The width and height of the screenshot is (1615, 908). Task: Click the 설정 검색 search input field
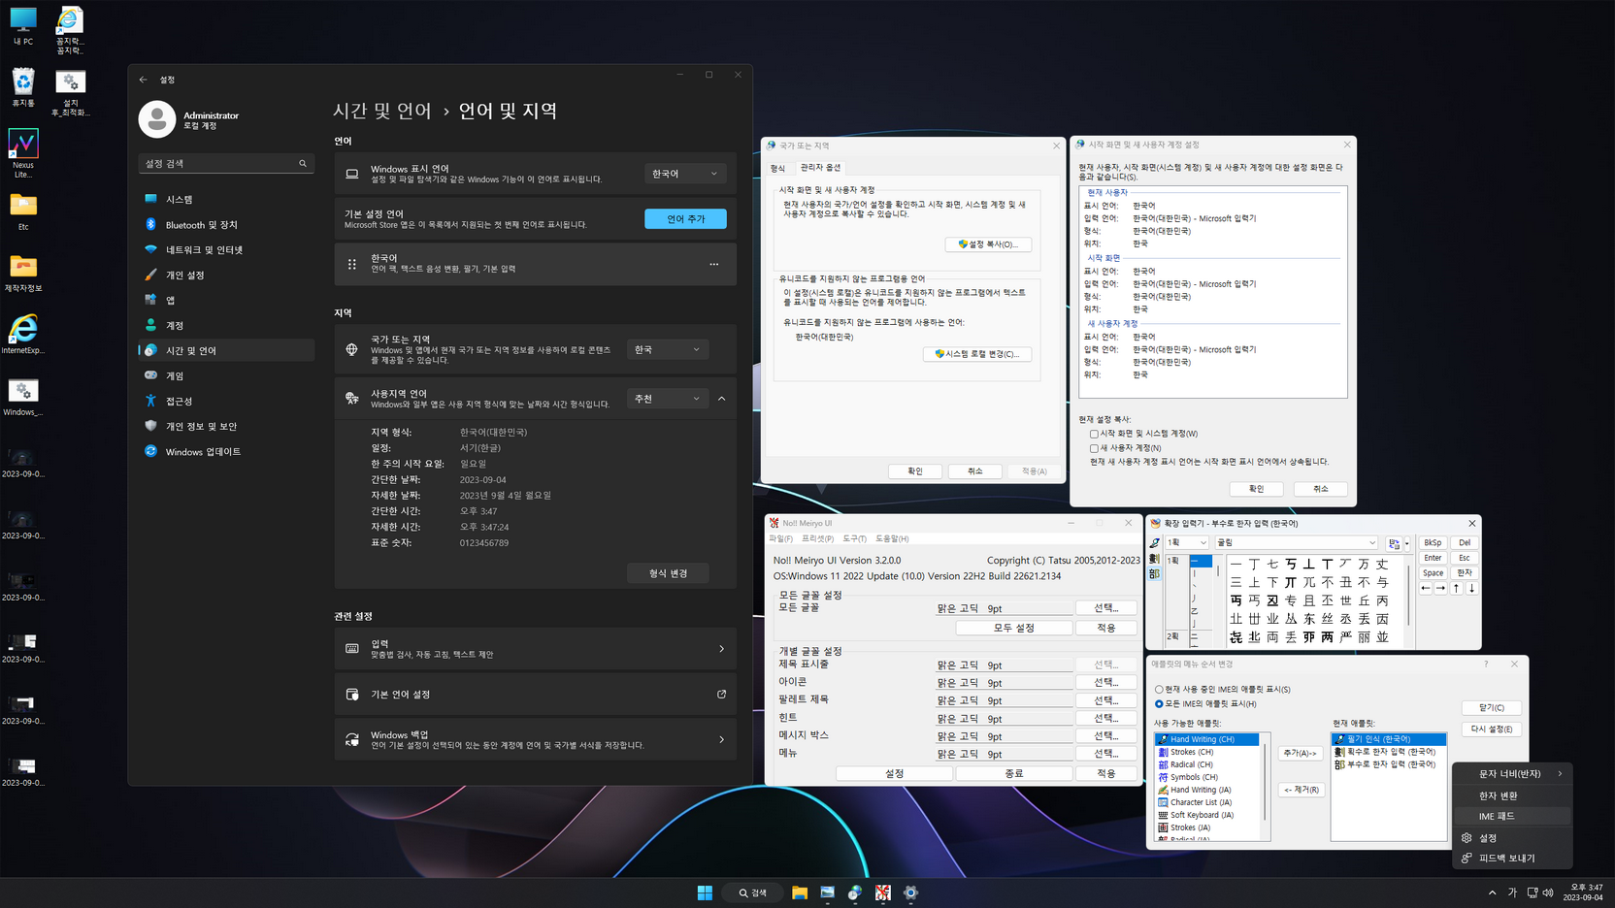point(225,164)
